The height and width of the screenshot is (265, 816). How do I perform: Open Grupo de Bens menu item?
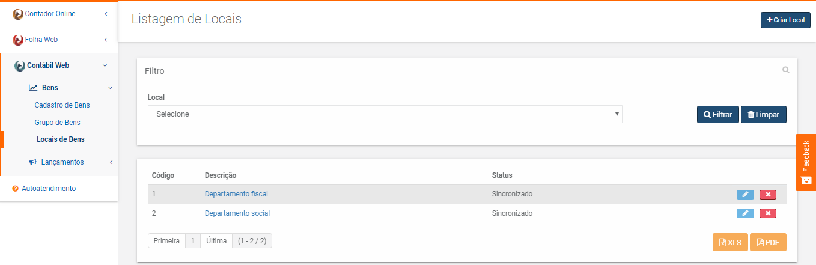(57, 122)
